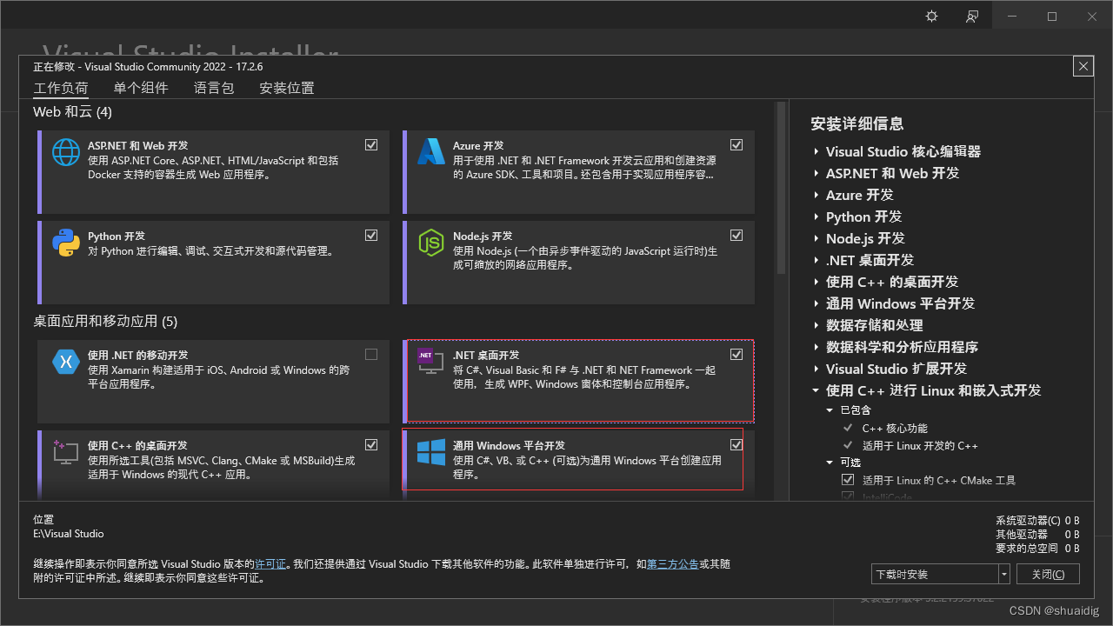Click 要求的总空间 size label
Screen dimensions: 1113x626
[1027, 548]
